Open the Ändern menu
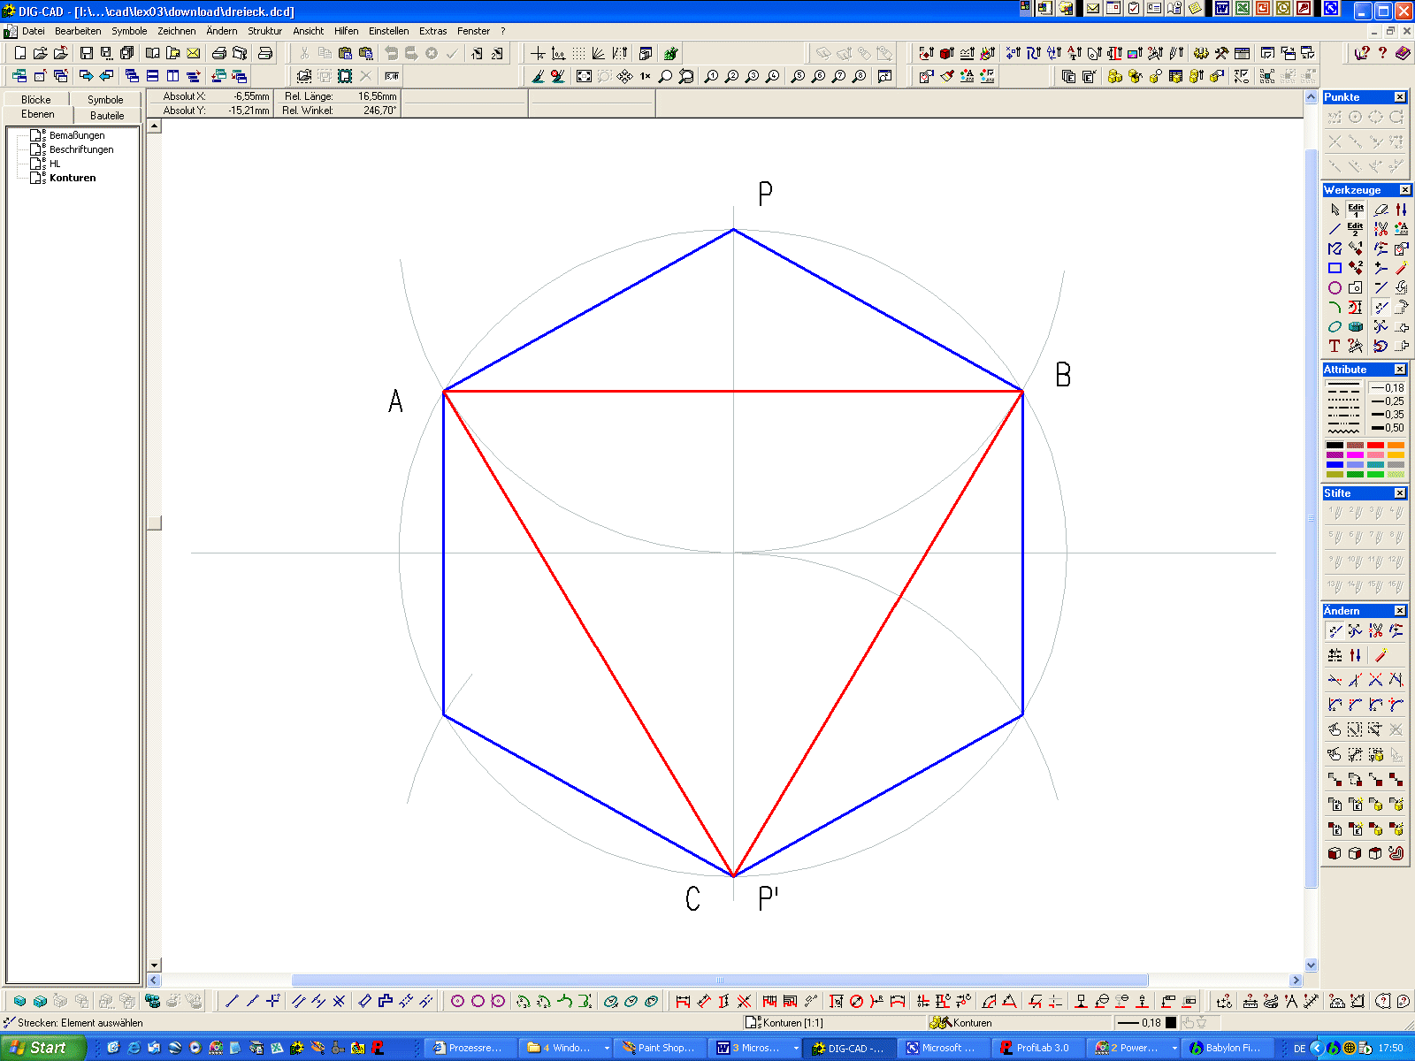Image resolution: width=1415 pixels, height=1061 pixels. 222,31
